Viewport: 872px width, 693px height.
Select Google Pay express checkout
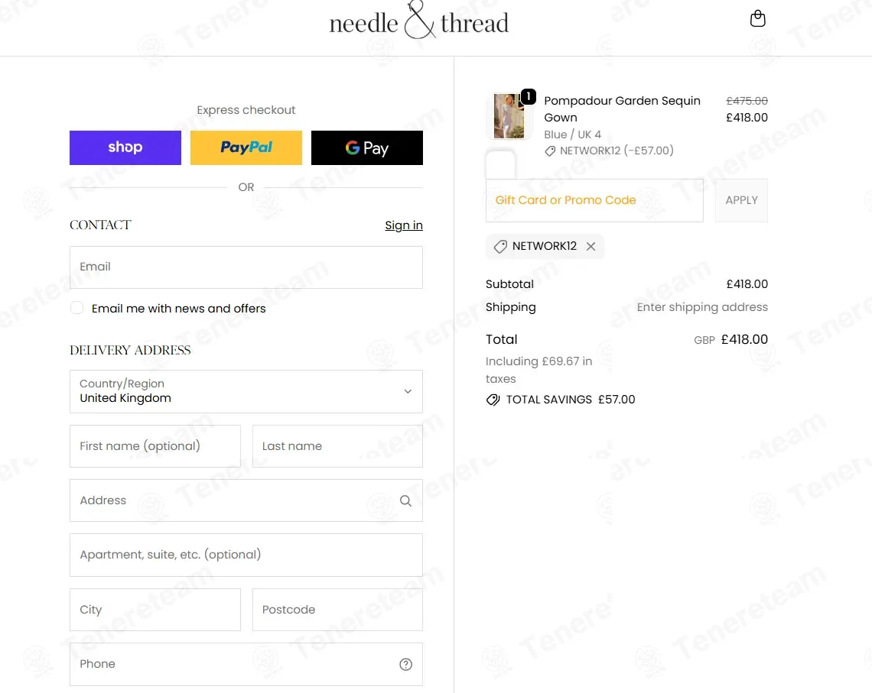[367, 147]
